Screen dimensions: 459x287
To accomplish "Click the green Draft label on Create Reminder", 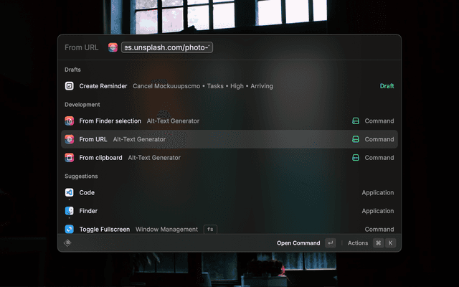I will pyautogui.click(x=387, y=86).
